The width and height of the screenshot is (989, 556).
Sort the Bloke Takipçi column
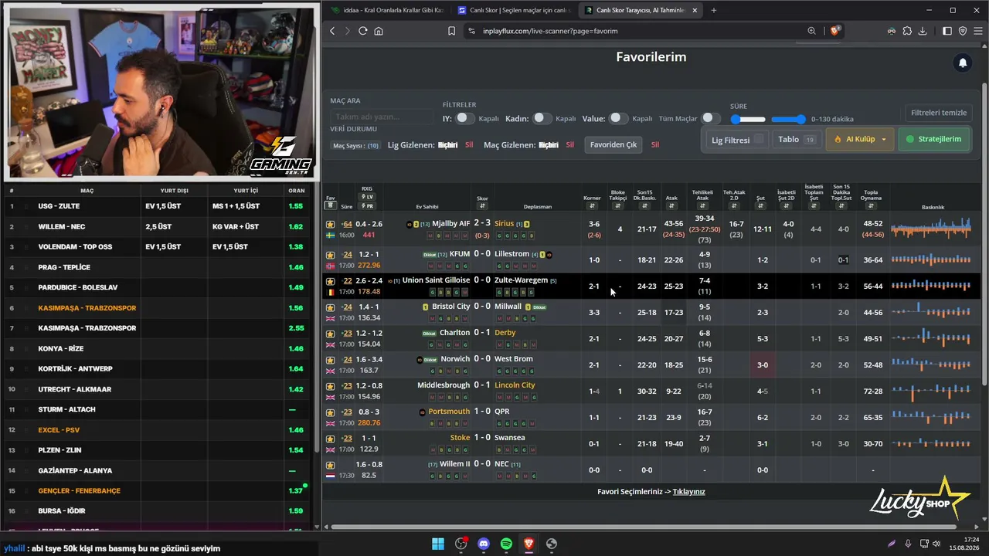[617, 206]
